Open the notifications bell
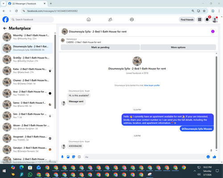Viewport: 223px width, 178px height. tap(207, 20)
